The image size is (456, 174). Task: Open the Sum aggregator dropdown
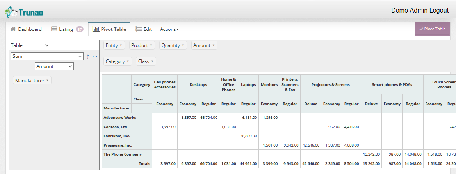[x=47, y=56]
